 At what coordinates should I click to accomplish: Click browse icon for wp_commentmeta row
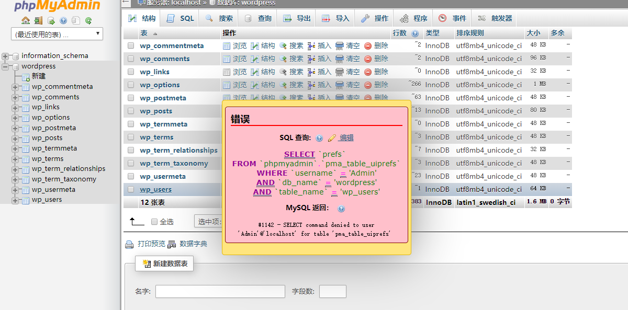tap(227, 46)
